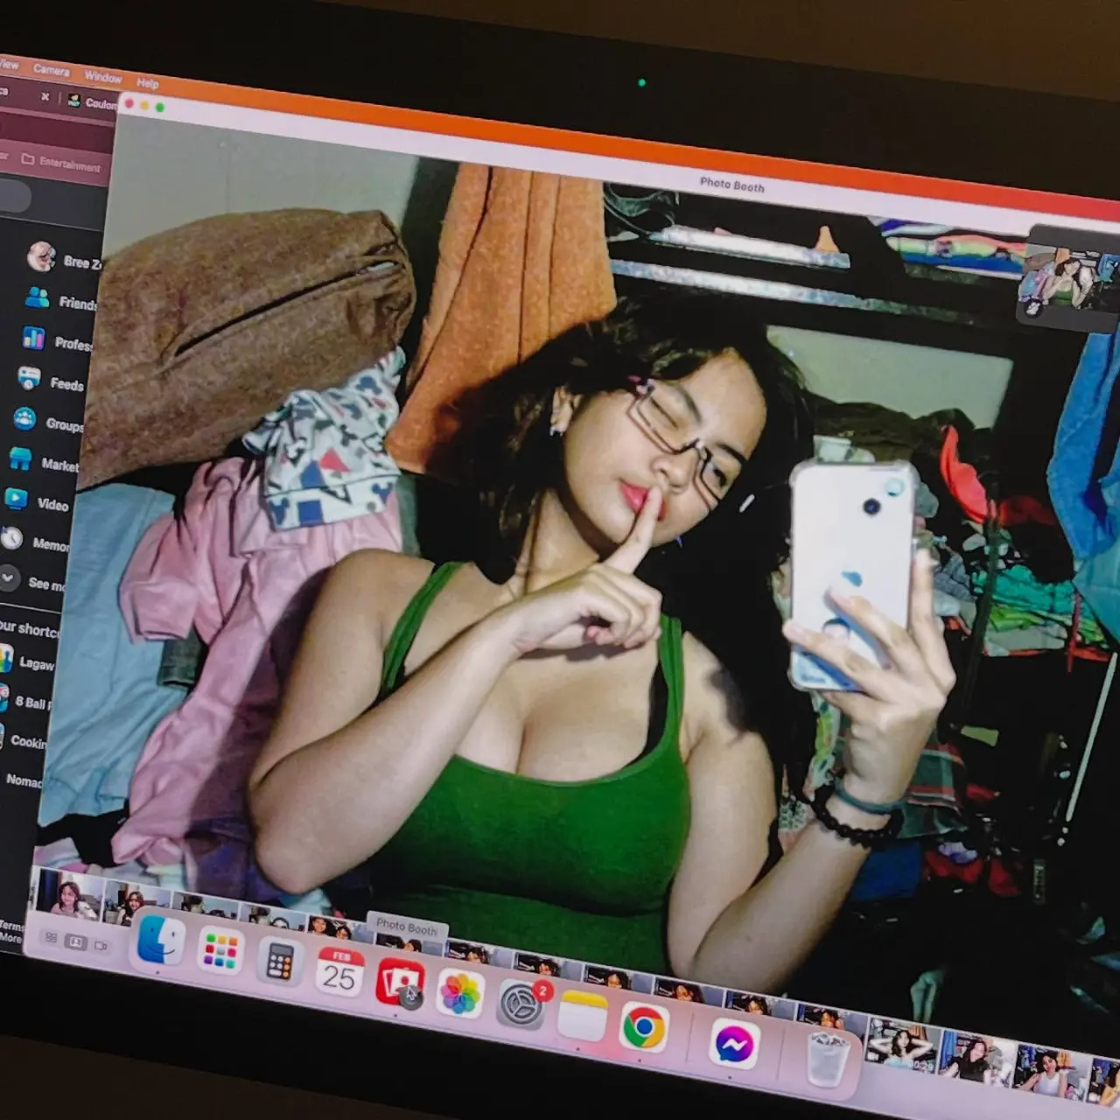The width and height of the screenshot is (1120, 1120).
Task: Open Marketplace in the Facebook sidebar
Action: 44,461
